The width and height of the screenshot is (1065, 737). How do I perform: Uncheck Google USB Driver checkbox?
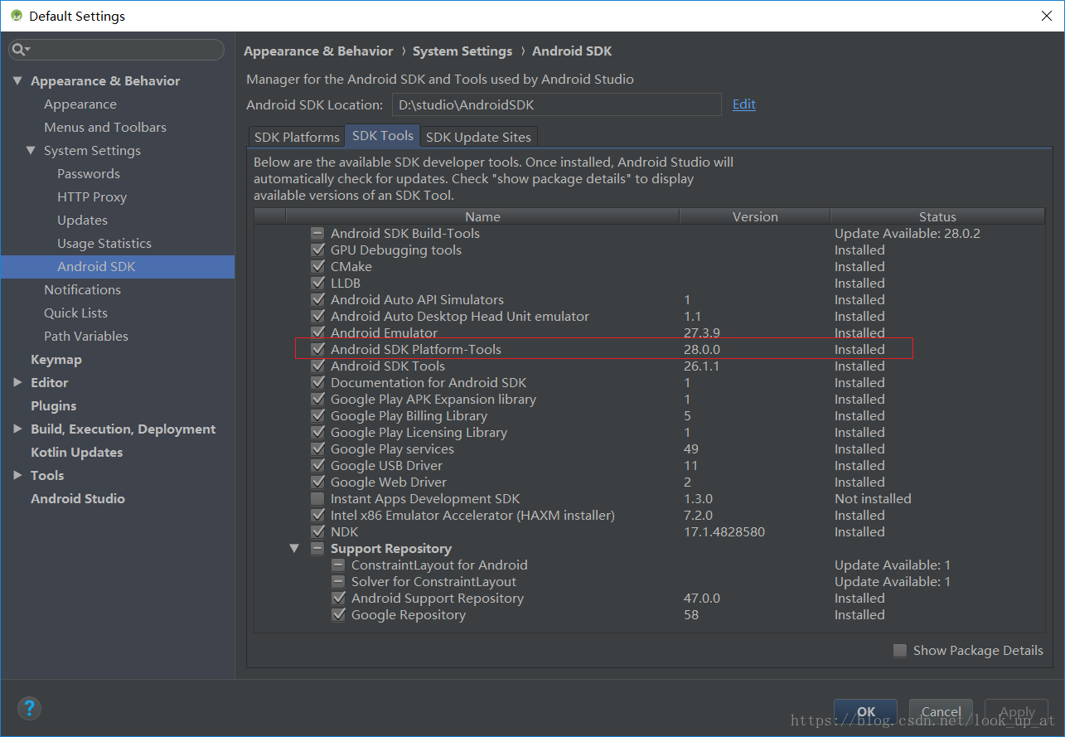pos(317,466)
